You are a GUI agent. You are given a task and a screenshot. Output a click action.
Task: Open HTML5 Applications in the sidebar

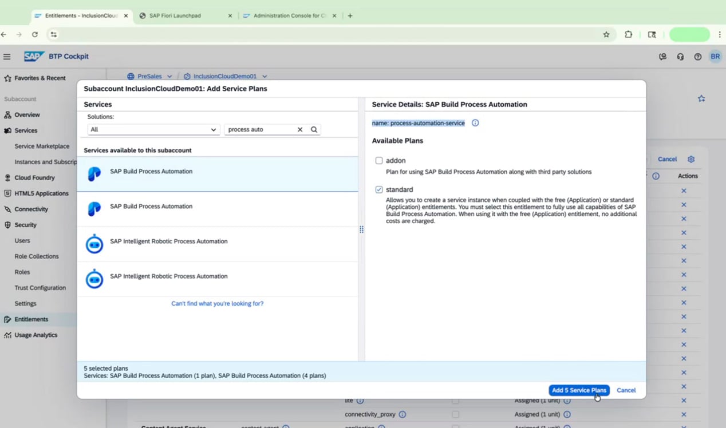[41, 193]
